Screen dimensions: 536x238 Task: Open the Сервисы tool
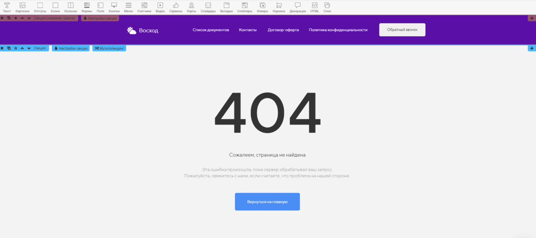pyautogui.click(x=176, y=7)
